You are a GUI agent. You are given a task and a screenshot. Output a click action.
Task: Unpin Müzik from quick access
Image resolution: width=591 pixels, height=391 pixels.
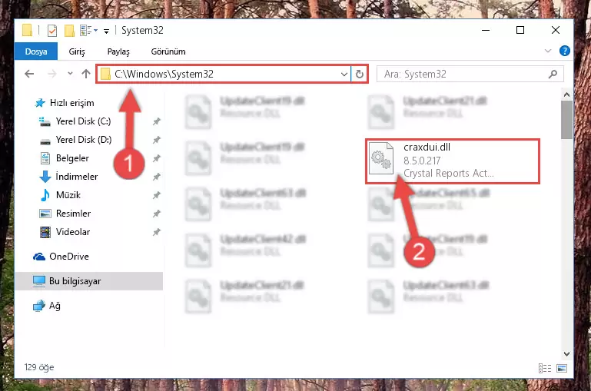click(157, 195)
